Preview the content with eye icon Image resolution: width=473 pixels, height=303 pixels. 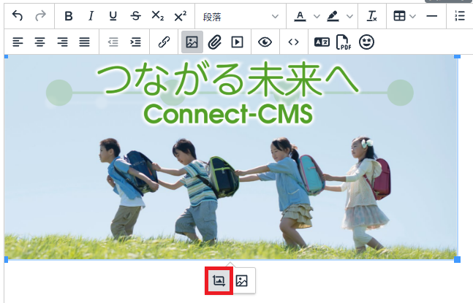(265, 42)
